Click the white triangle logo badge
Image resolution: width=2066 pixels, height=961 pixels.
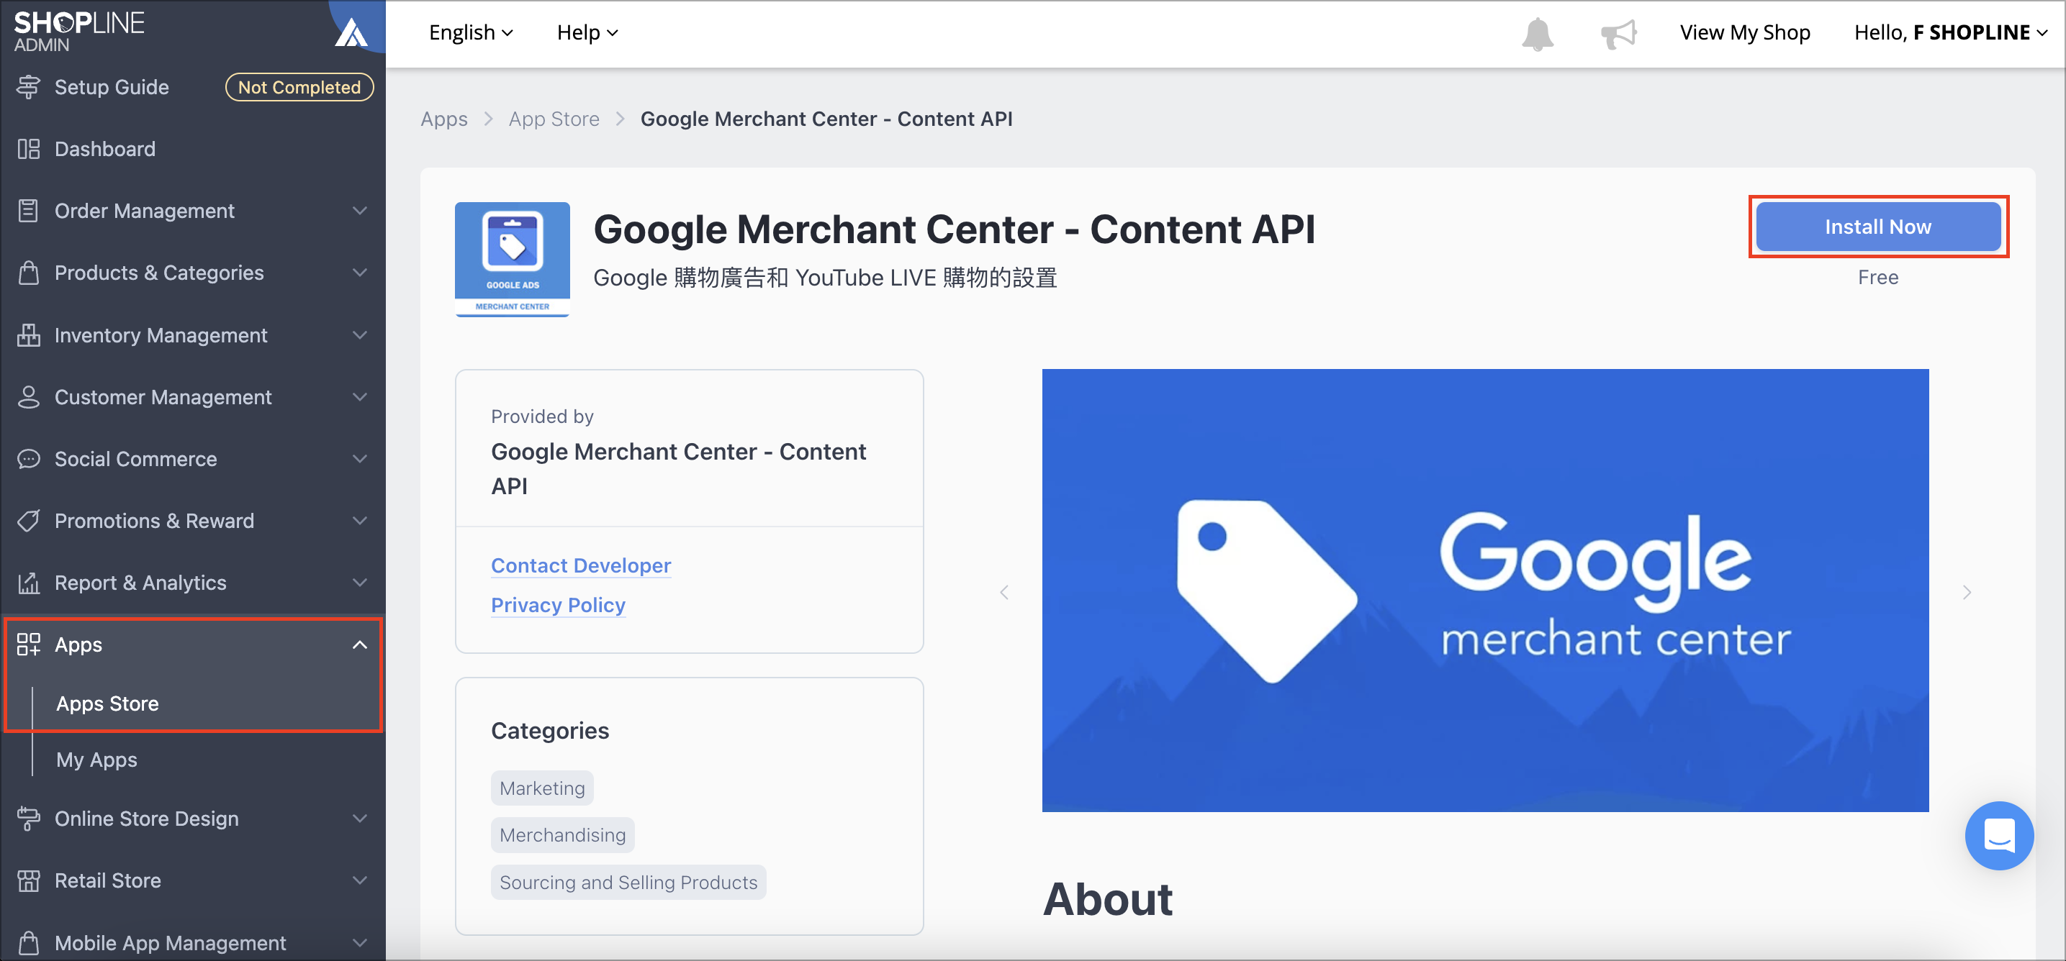tap(351, 33)
